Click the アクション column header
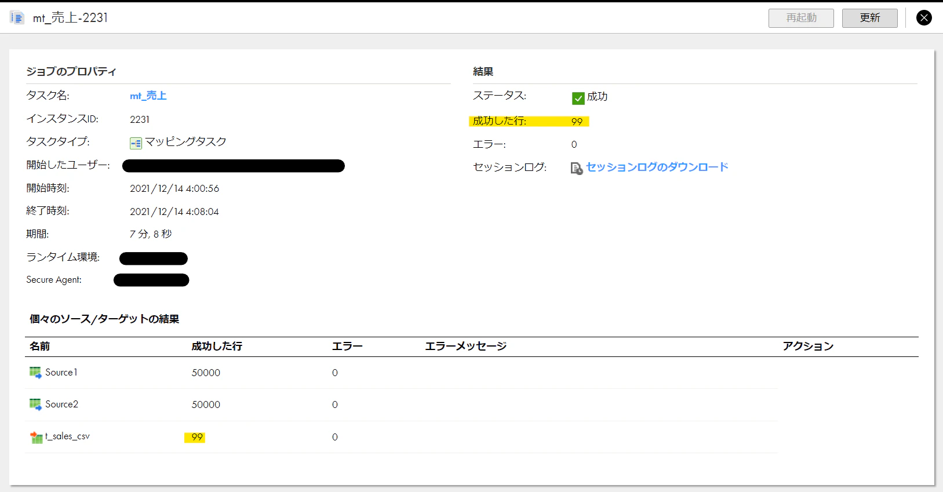Viewport: 943px width, 492px height. coord(808,346)
